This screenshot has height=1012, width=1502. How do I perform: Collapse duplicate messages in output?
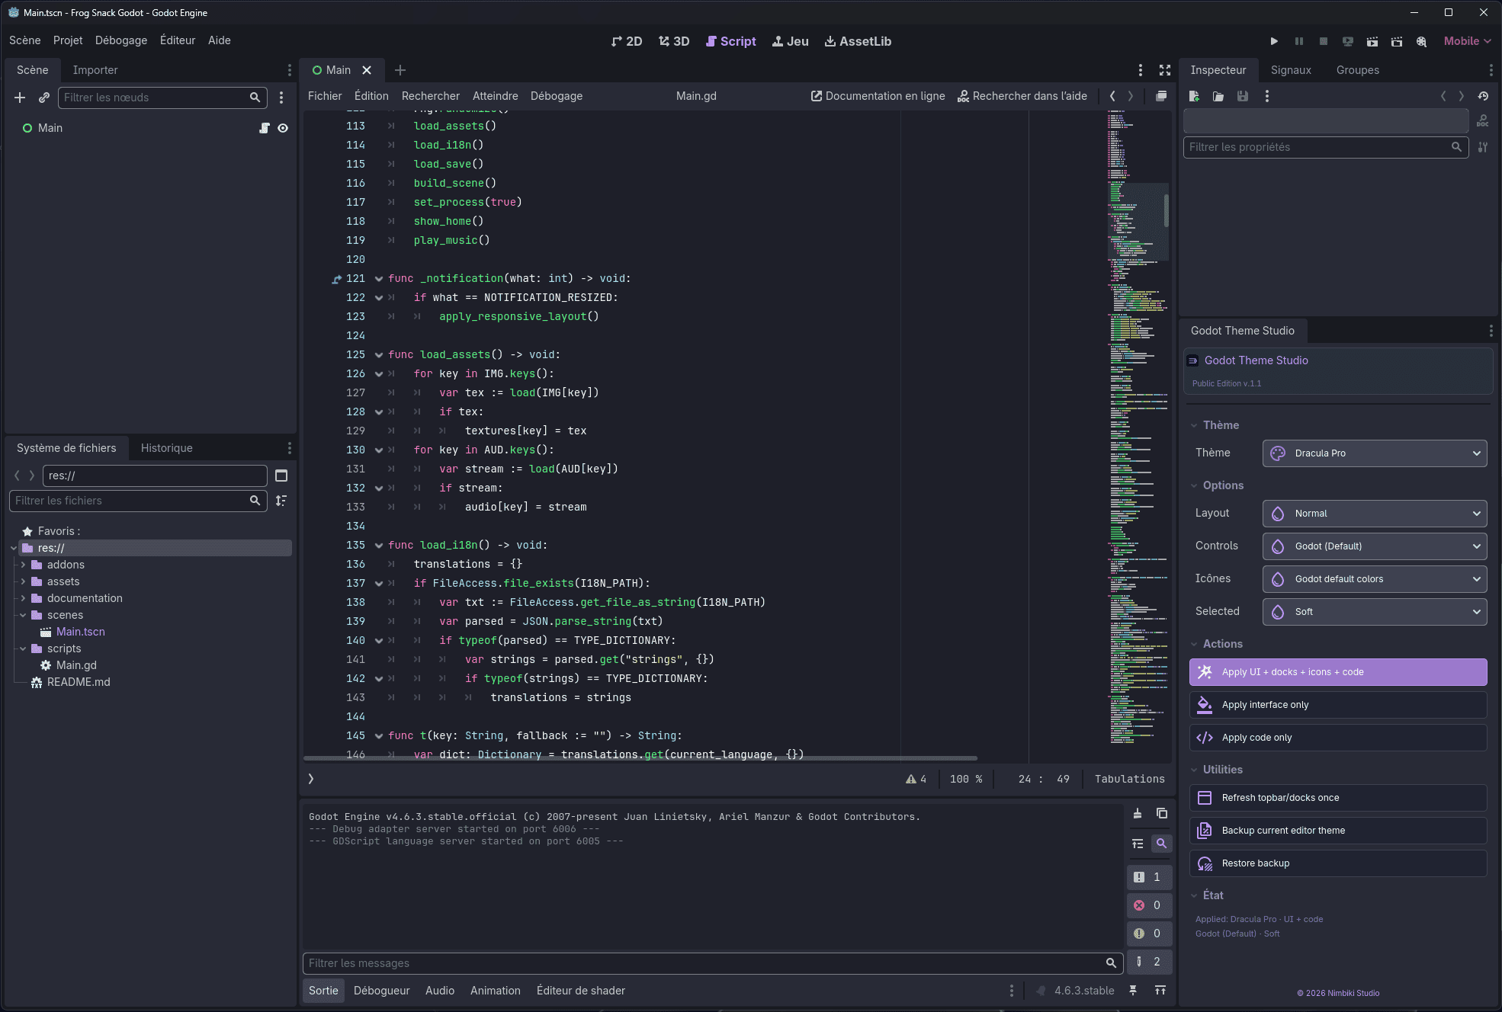pyautogui.click(x=1138, y=844)
